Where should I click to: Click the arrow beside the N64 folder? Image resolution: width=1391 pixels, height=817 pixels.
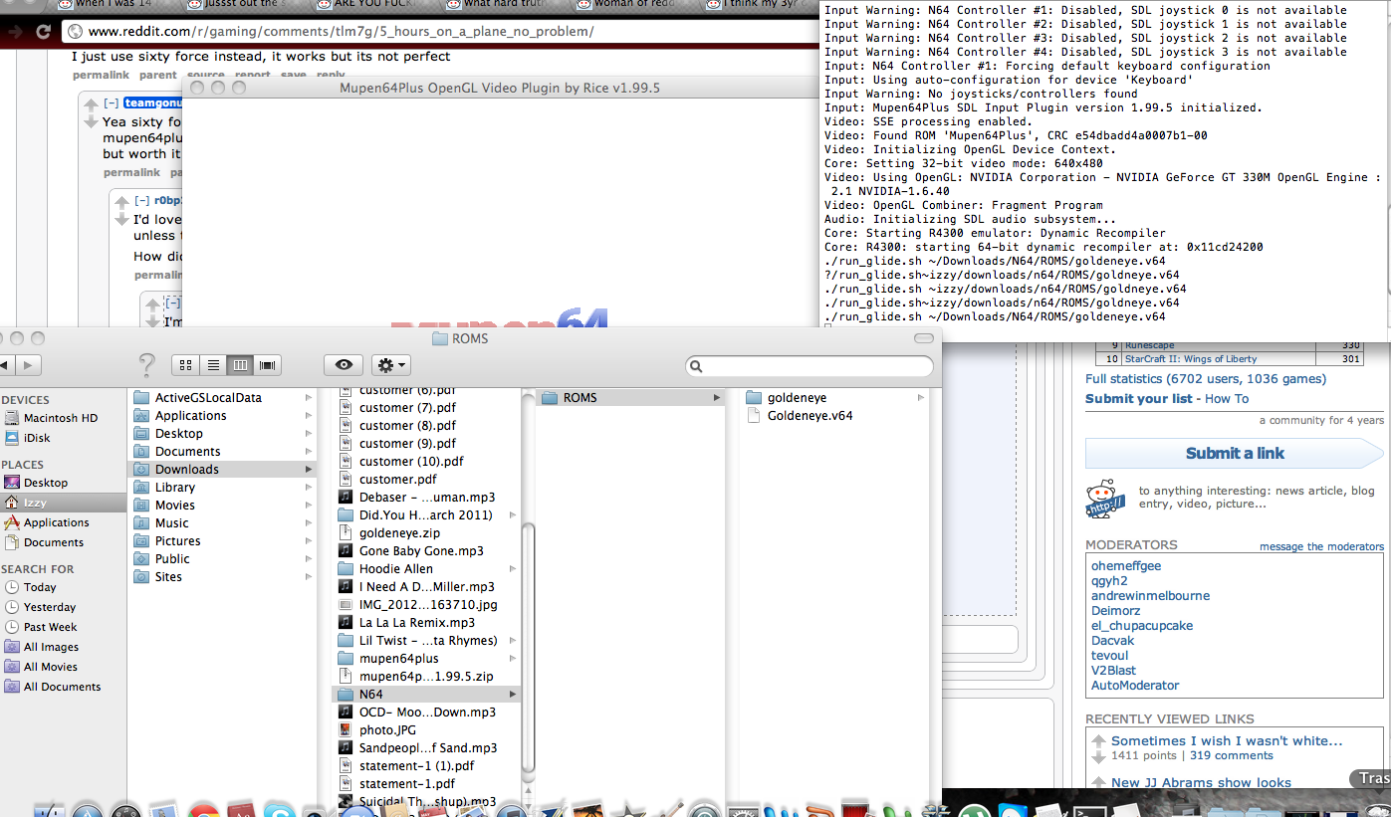pos(513,695)
